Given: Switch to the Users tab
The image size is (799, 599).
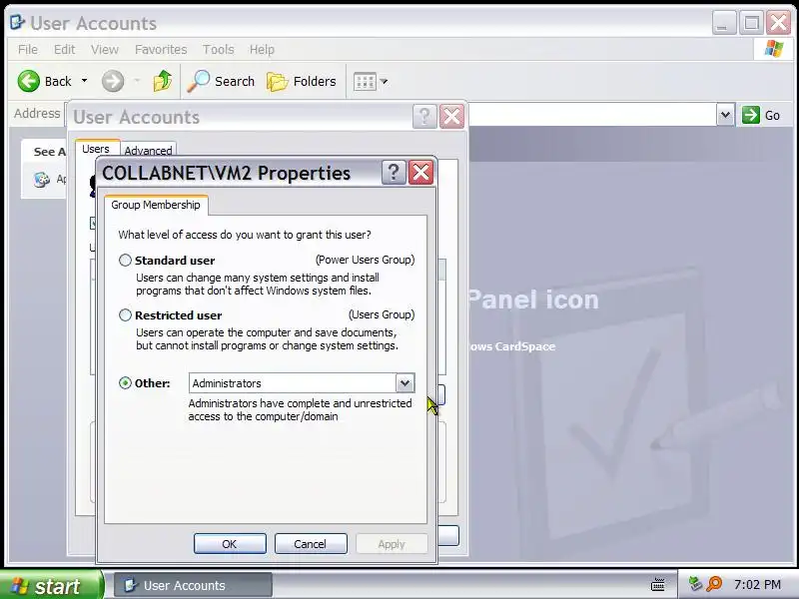Looking at the screenshot, I should (x=96, y=149).
